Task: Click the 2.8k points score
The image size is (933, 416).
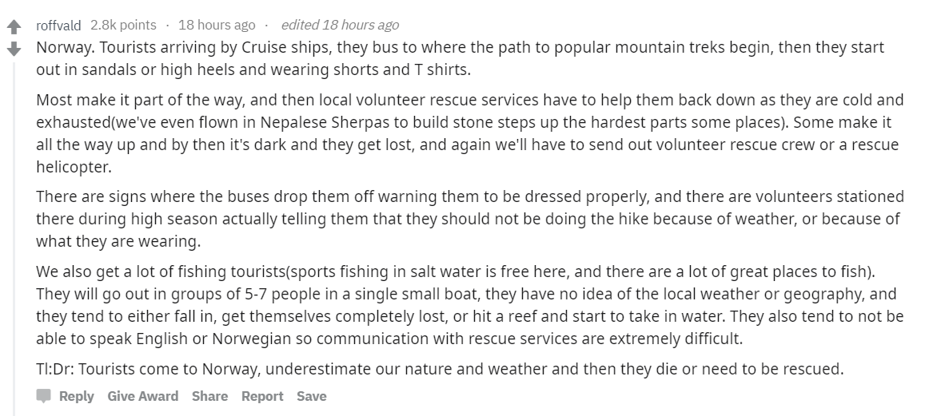Action: [x=123, y=25]
